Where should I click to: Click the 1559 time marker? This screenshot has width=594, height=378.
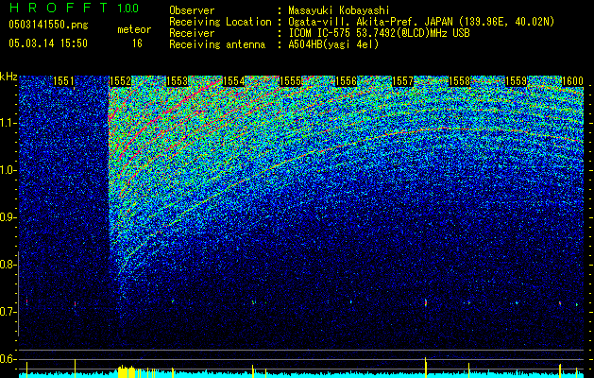[516, 81]
